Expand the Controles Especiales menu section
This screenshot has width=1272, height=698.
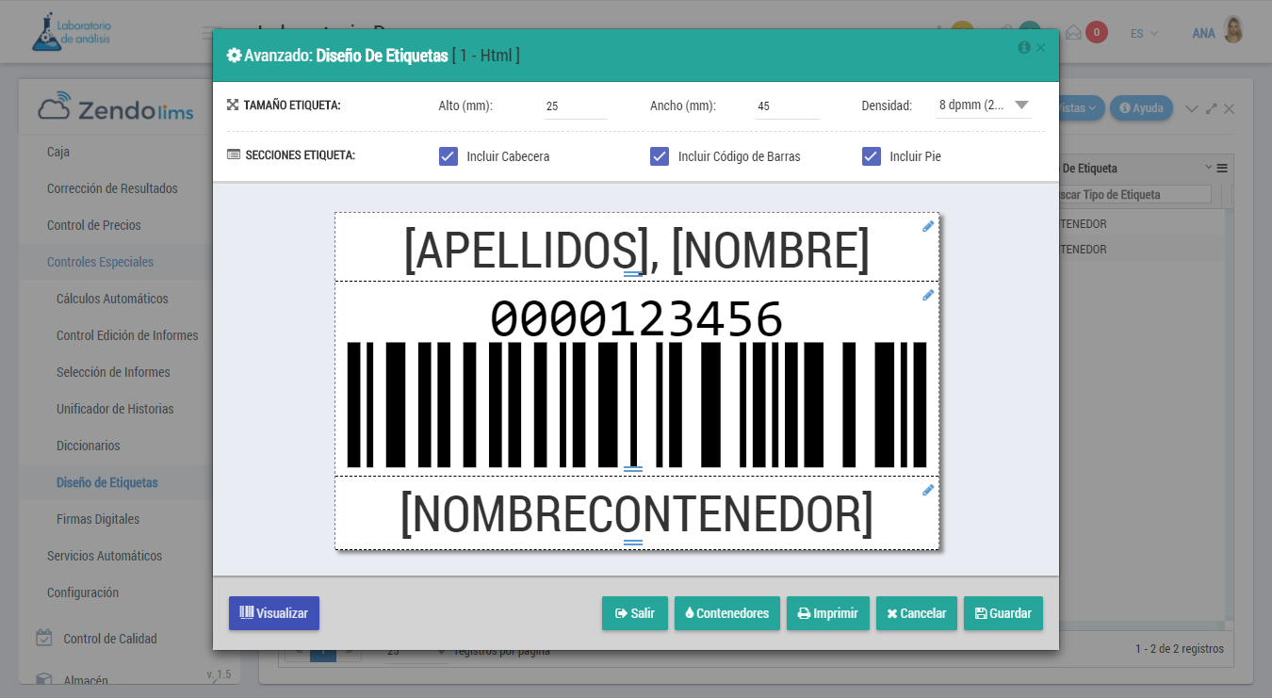click(100, 262)
